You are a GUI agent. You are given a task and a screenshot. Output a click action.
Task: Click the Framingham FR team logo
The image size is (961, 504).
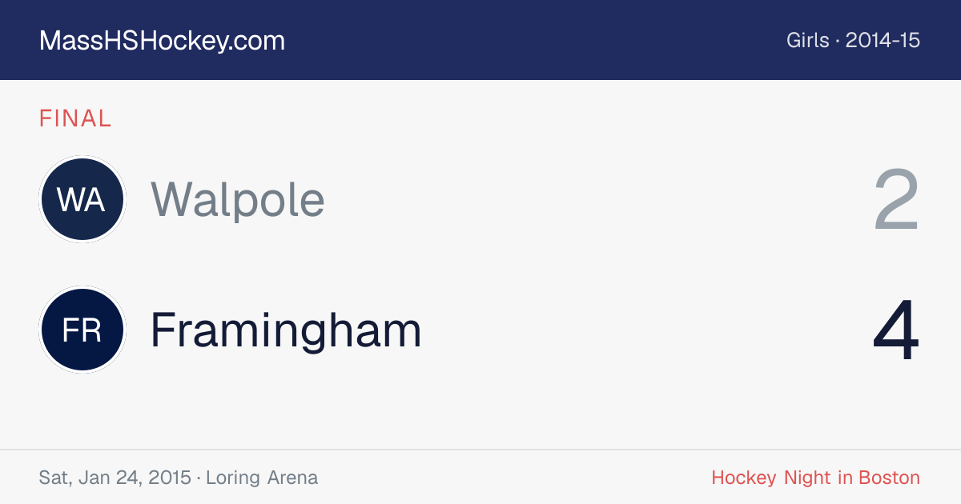[x=82, y=330]
